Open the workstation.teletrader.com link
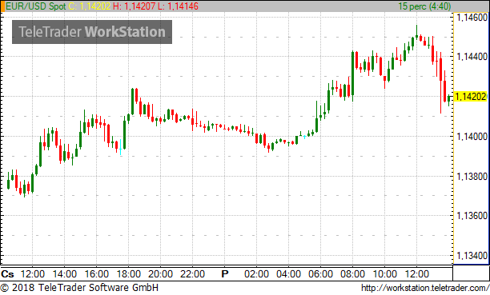The width and height of the screenshot is (490, 295). tap(425, 288)
